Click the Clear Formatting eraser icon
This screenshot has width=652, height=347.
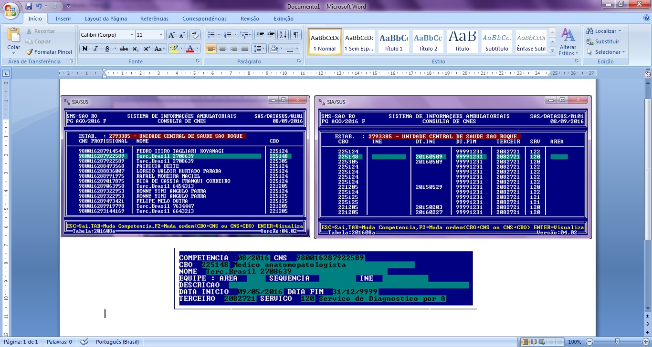click(194, 35)
